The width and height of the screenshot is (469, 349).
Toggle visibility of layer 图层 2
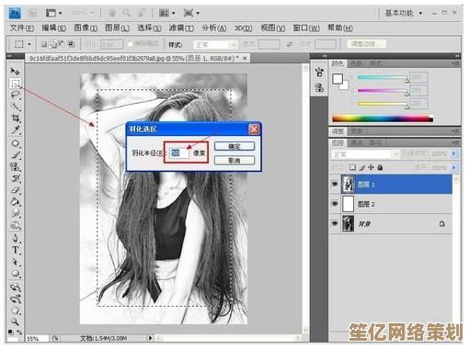335,204
